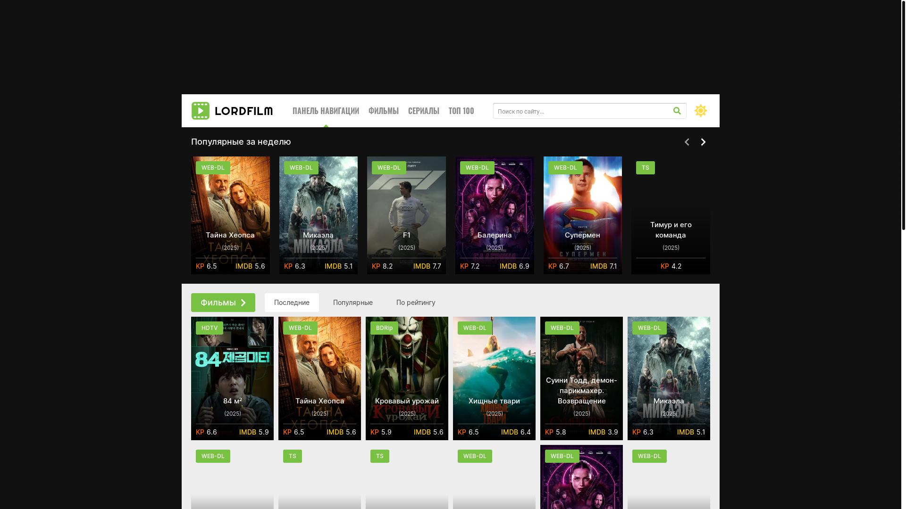Click the BDRip badge on Кровавый урожай
Image resolution: width=906 pixels, height=509 pixels.
coord(384,328)
